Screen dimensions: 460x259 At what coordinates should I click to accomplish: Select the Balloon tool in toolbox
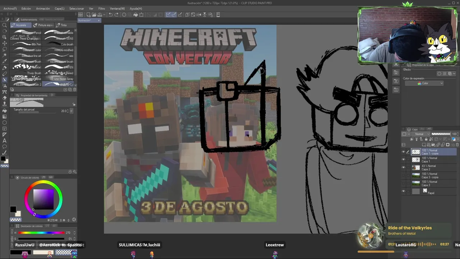[5, 147]
